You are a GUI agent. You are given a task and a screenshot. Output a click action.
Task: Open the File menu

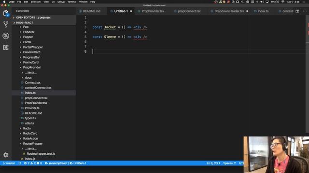pyautogui.click(x=19, y=2)
